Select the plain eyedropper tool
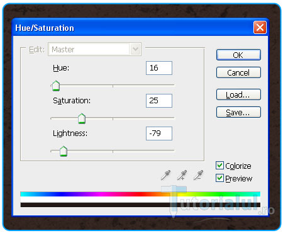Viewport: 283px width, 233px height. [x=165, y=175]
